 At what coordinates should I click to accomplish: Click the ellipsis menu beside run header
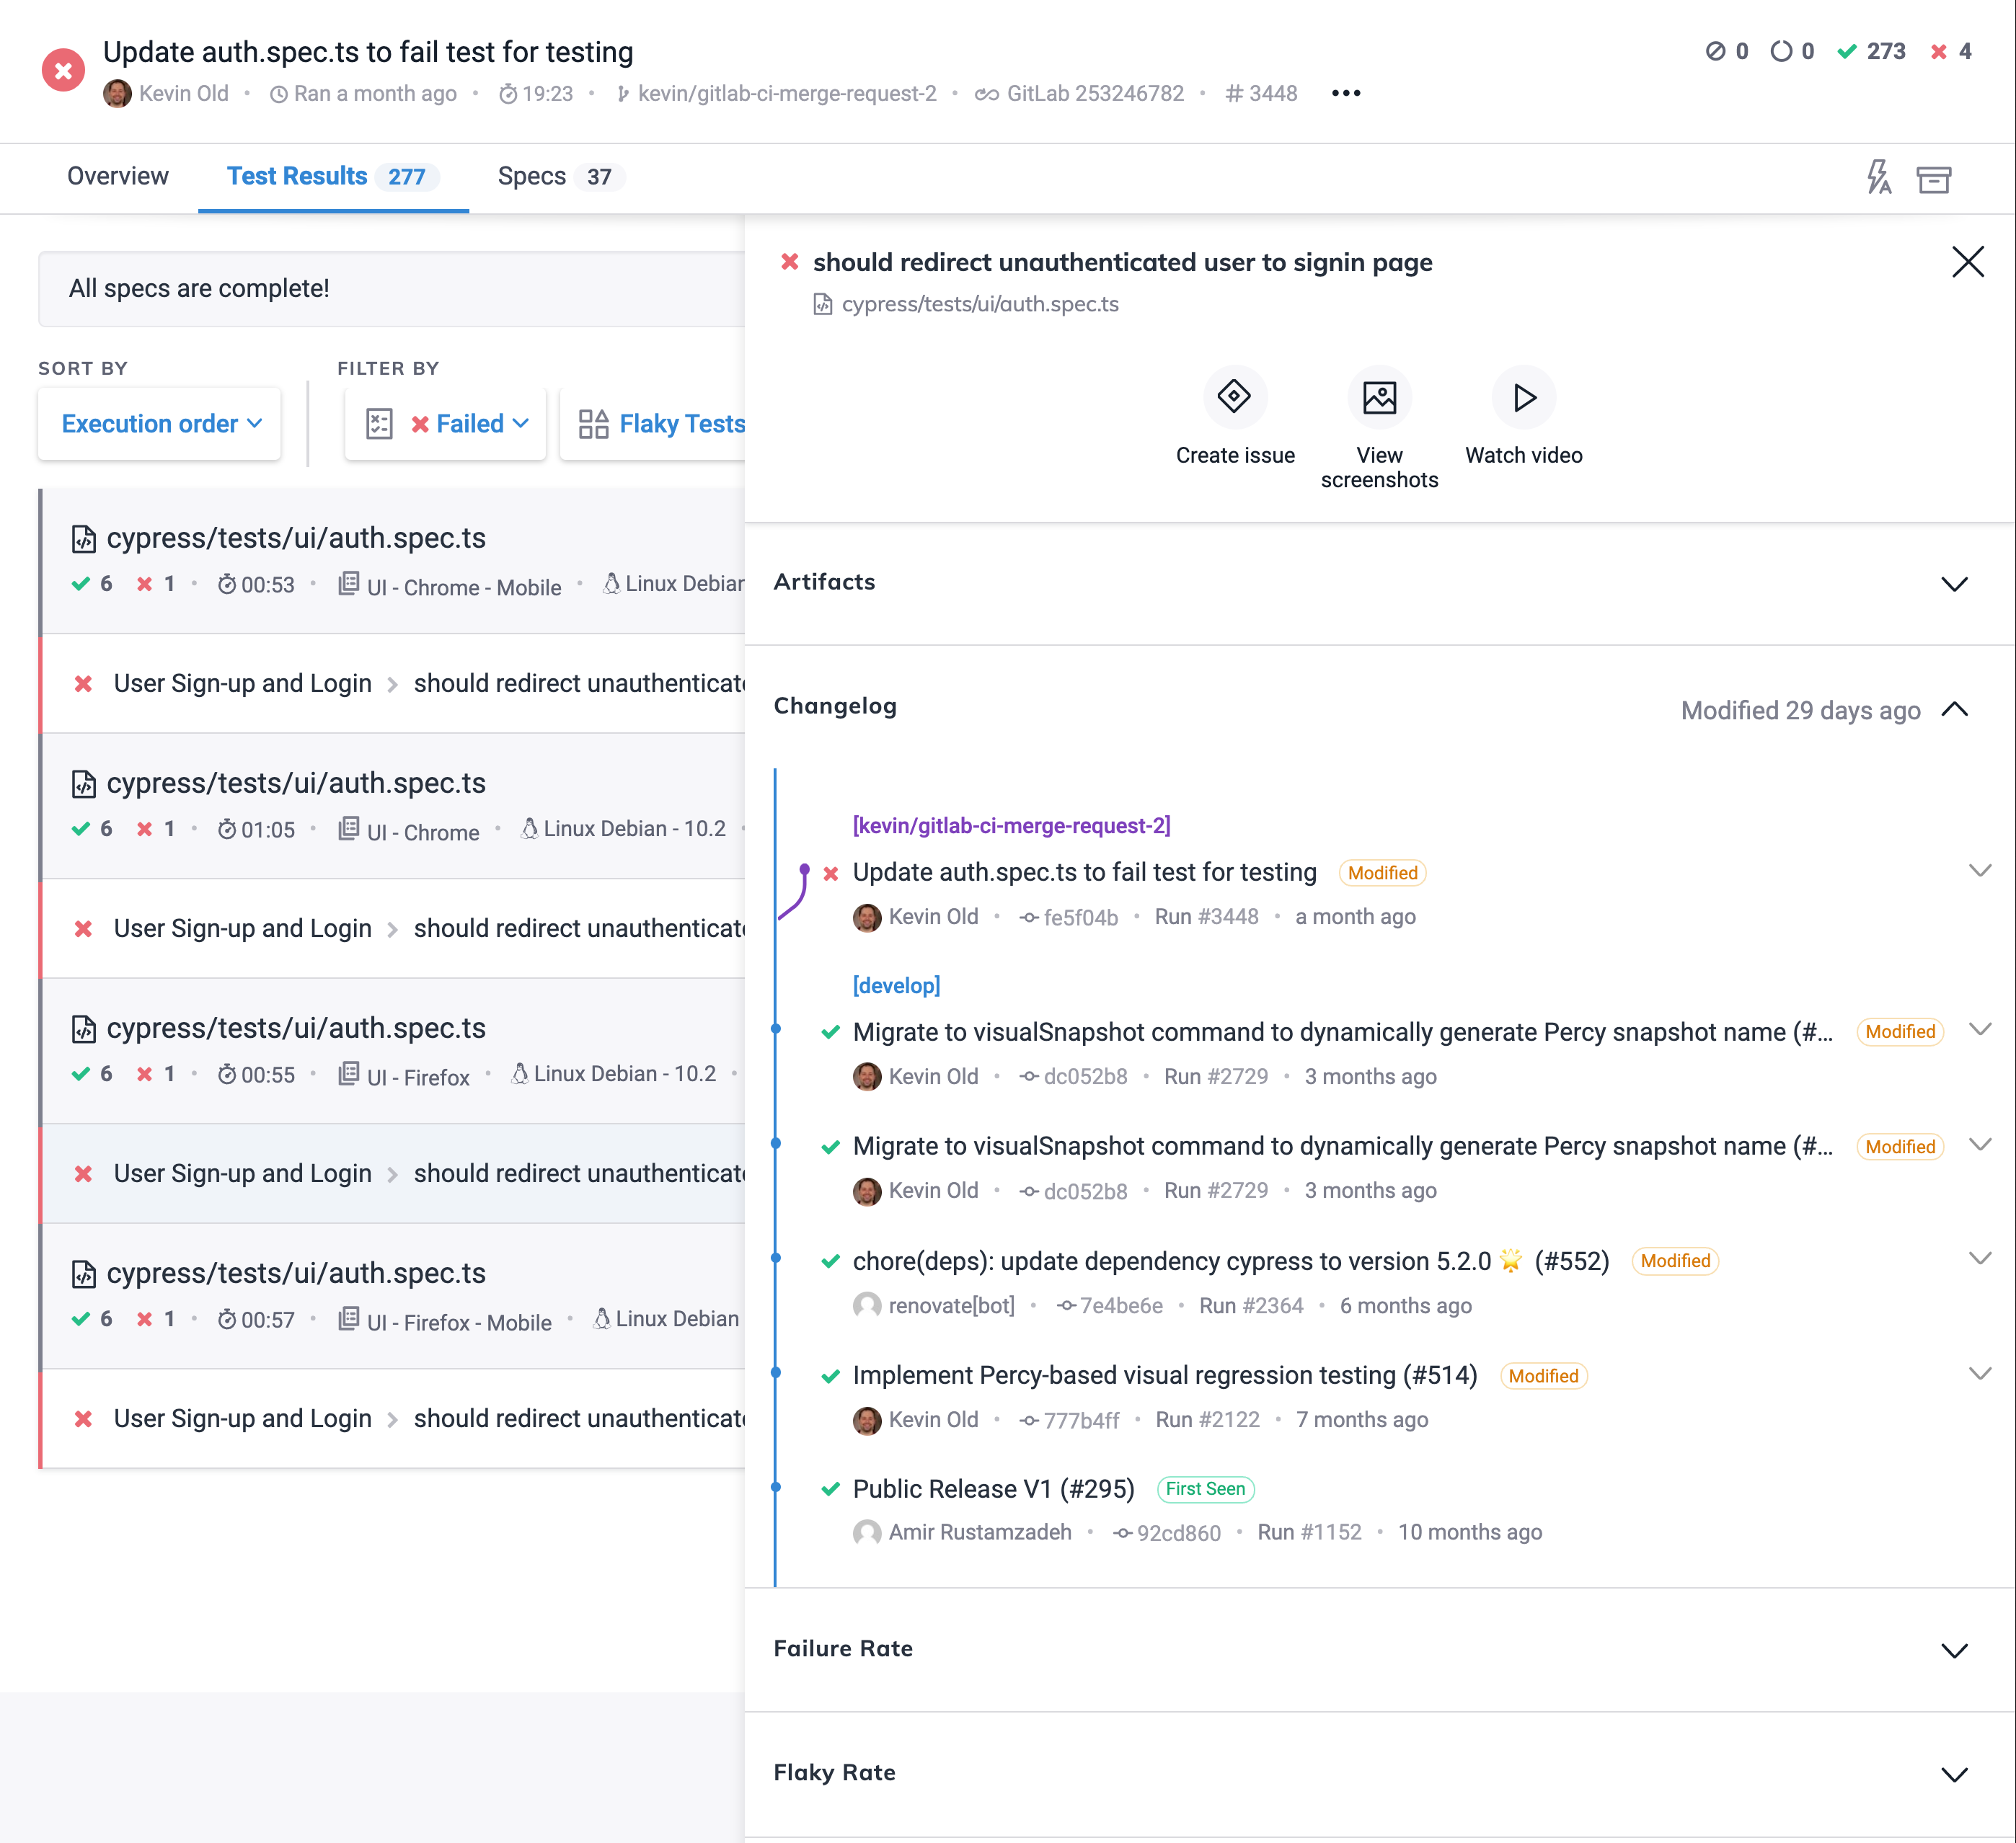point(1346,93)
